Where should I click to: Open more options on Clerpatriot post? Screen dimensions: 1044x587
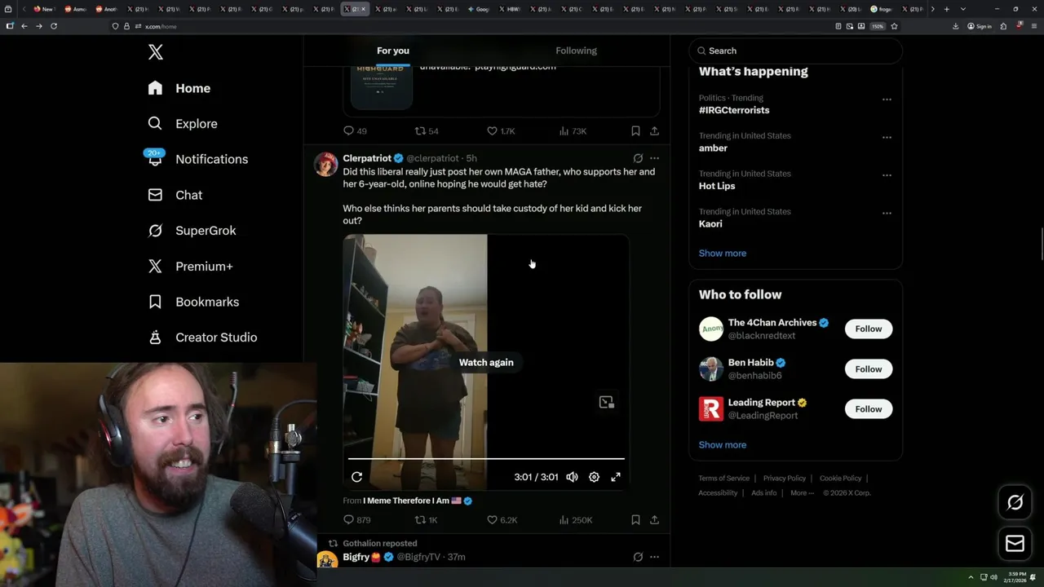point(654,158)
